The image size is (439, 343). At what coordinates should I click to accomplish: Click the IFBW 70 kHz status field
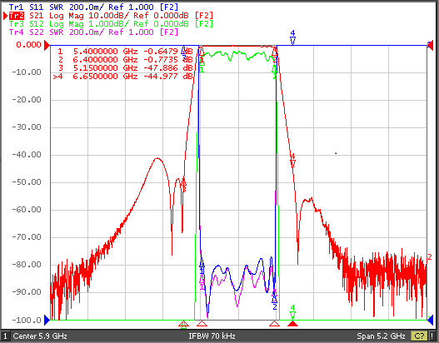point(212,336)
